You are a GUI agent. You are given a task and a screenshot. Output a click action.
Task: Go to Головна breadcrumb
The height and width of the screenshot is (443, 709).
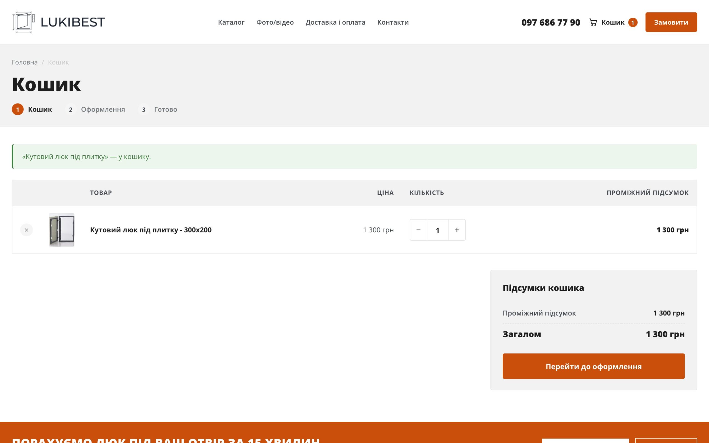coord(25,62)
